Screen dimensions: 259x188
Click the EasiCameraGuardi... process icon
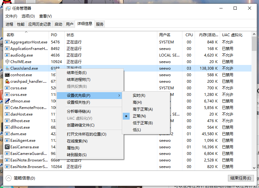(7, 154)
